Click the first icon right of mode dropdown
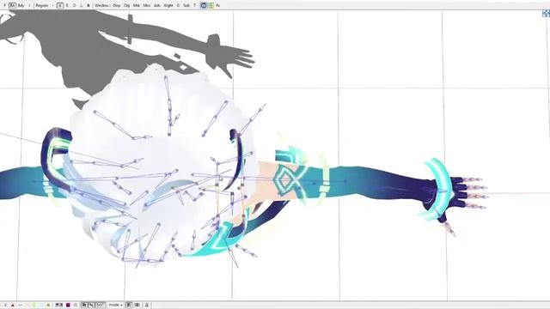This screenshot has height=309, width=550. click(x=129, y=306)
